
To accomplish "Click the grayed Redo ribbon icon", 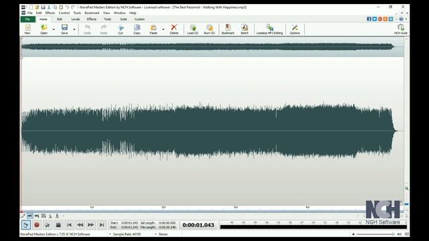I will pos(104,29).
